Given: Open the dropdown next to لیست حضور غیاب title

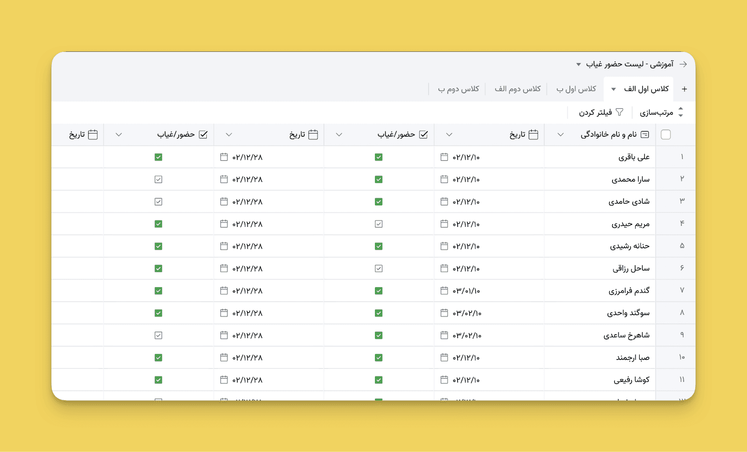Looking at the screenshot, I should tap(578, 64).
